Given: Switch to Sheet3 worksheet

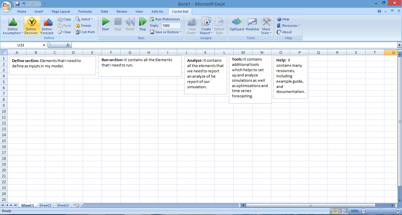Looking at the screenshot, I should point(63,205).
